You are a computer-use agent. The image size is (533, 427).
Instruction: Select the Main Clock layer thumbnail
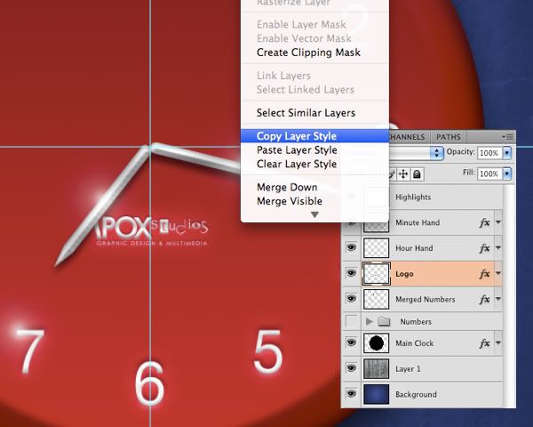tap(376, 342)
